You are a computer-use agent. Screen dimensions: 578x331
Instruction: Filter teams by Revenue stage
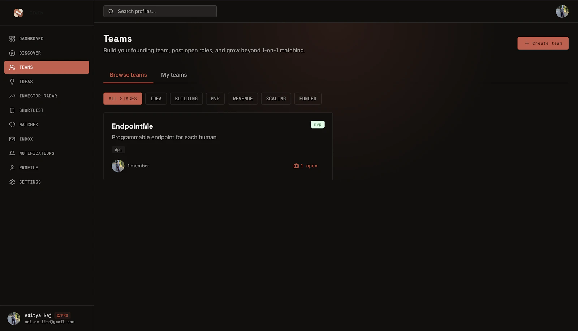[x=243, y=99]
